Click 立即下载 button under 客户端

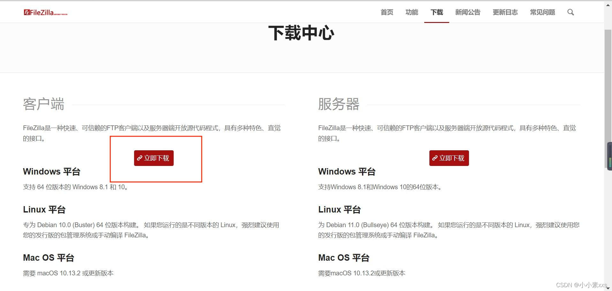(x=154, y=158)
